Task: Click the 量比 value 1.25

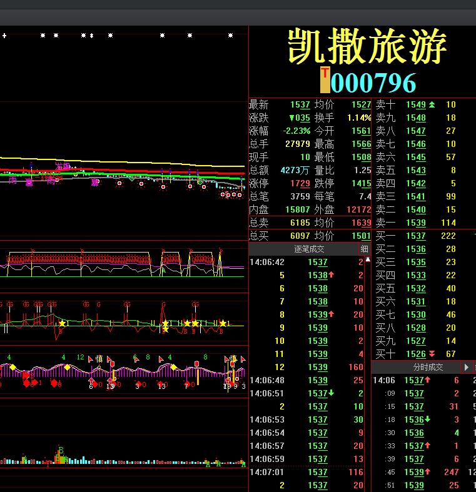Action: pos(363,170)
